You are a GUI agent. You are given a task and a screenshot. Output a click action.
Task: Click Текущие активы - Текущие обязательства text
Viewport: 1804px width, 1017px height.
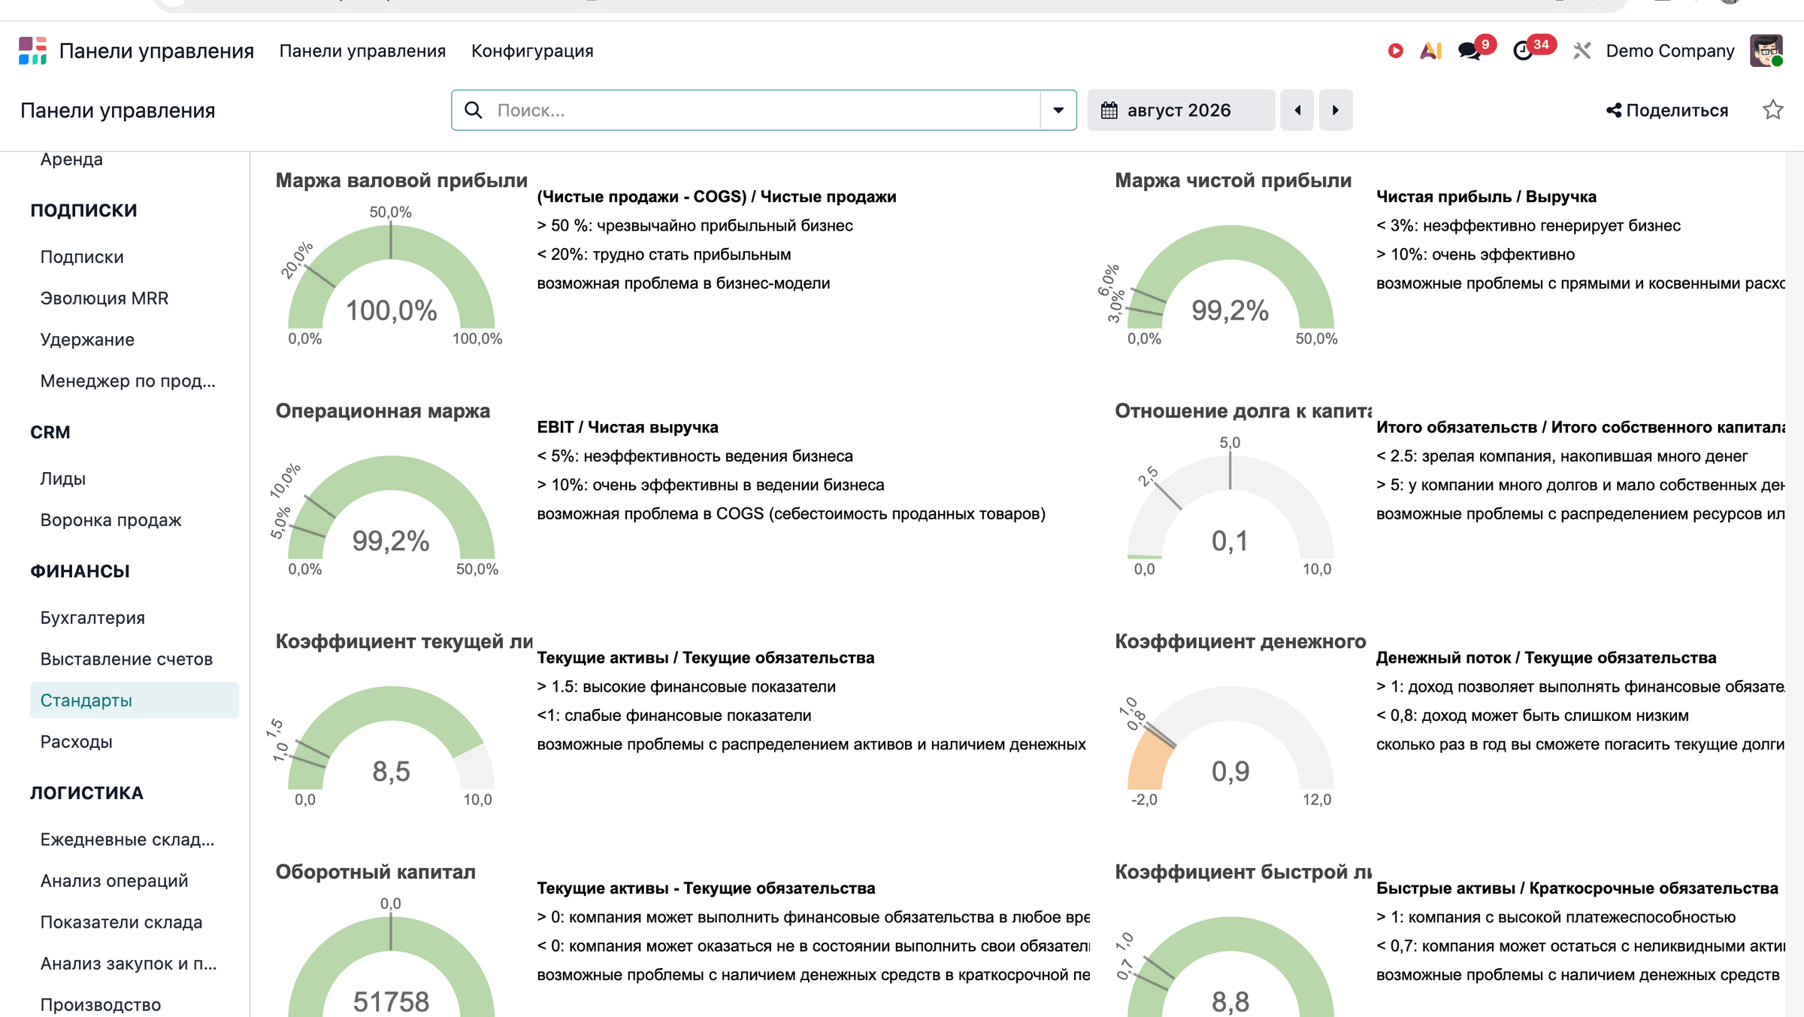(x=706, y=888)
